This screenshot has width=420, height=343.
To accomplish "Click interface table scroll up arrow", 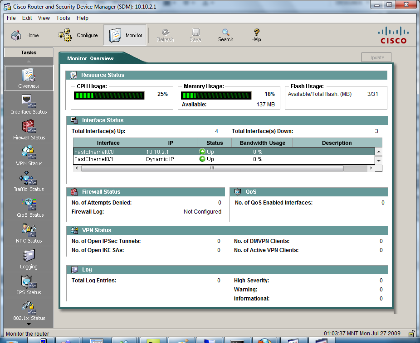I will click(x=379, y=152).
